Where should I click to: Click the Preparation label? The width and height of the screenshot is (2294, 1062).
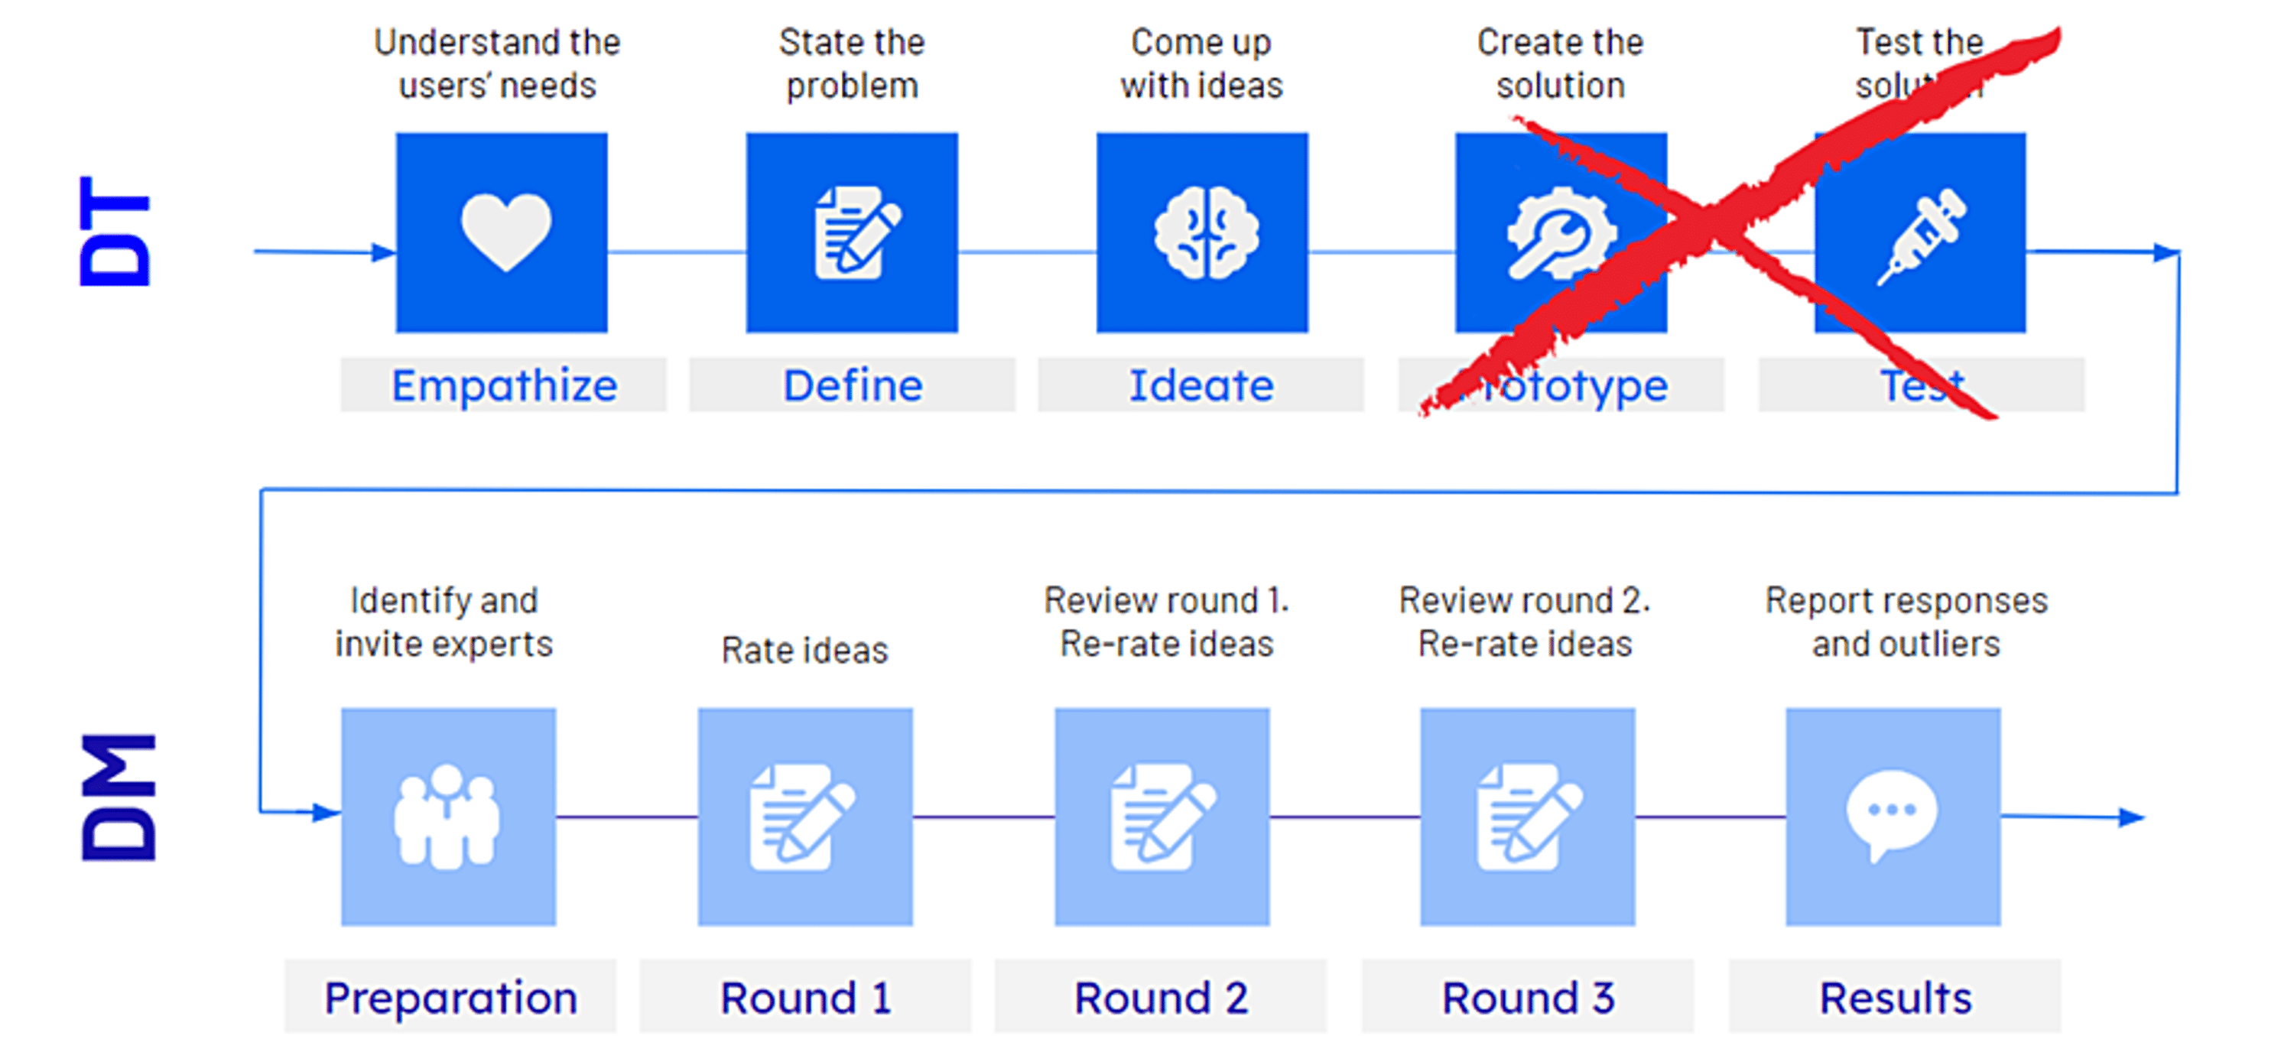click(x=450, y=997)
